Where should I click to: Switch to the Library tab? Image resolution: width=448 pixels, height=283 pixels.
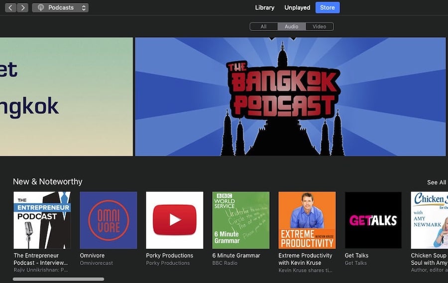(x=265, y=8)
